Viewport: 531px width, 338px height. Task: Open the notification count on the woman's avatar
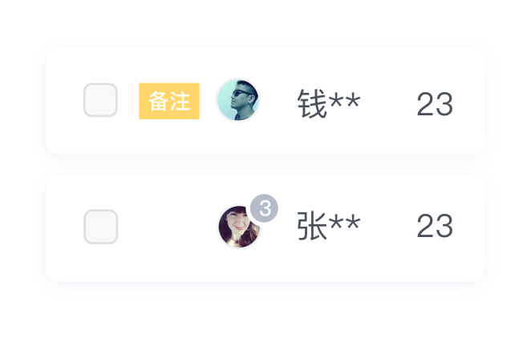point(264,208)
